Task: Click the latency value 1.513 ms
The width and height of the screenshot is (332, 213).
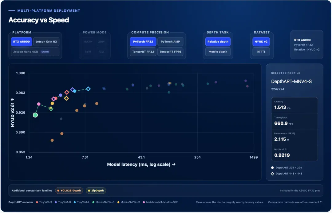Action: click(x=282, y=107)
